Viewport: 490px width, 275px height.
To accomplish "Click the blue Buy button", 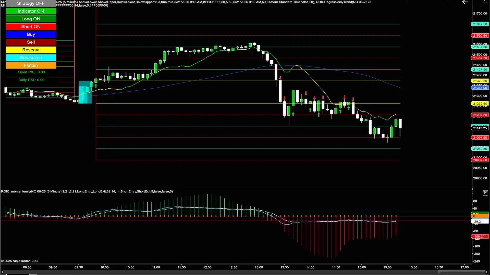I will click(x=31, y=34).
